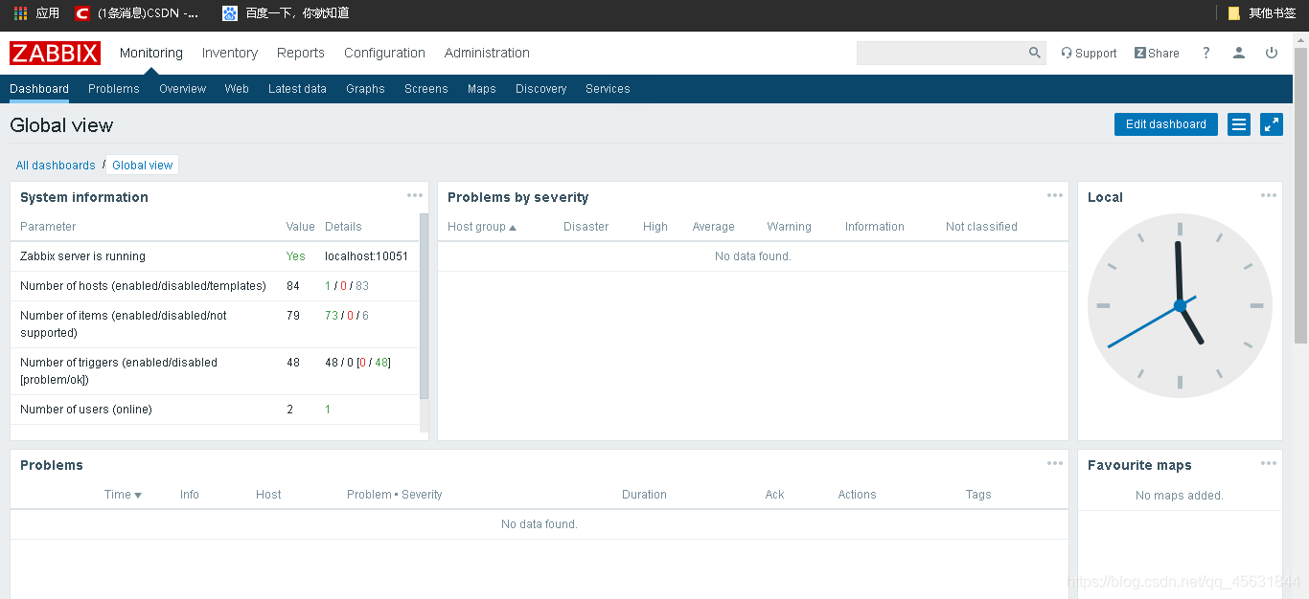Go to the Web submenu tab
The image size is (1309, 599).
tap(237, 89)
